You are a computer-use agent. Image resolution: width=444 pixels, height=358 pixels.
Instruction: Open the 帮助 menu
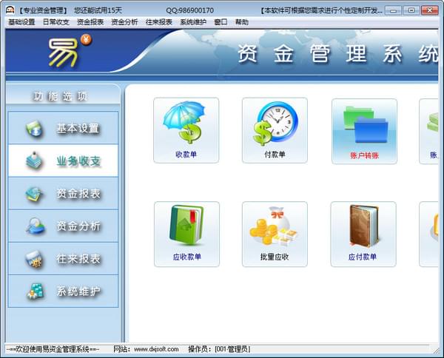coord(242,22)
